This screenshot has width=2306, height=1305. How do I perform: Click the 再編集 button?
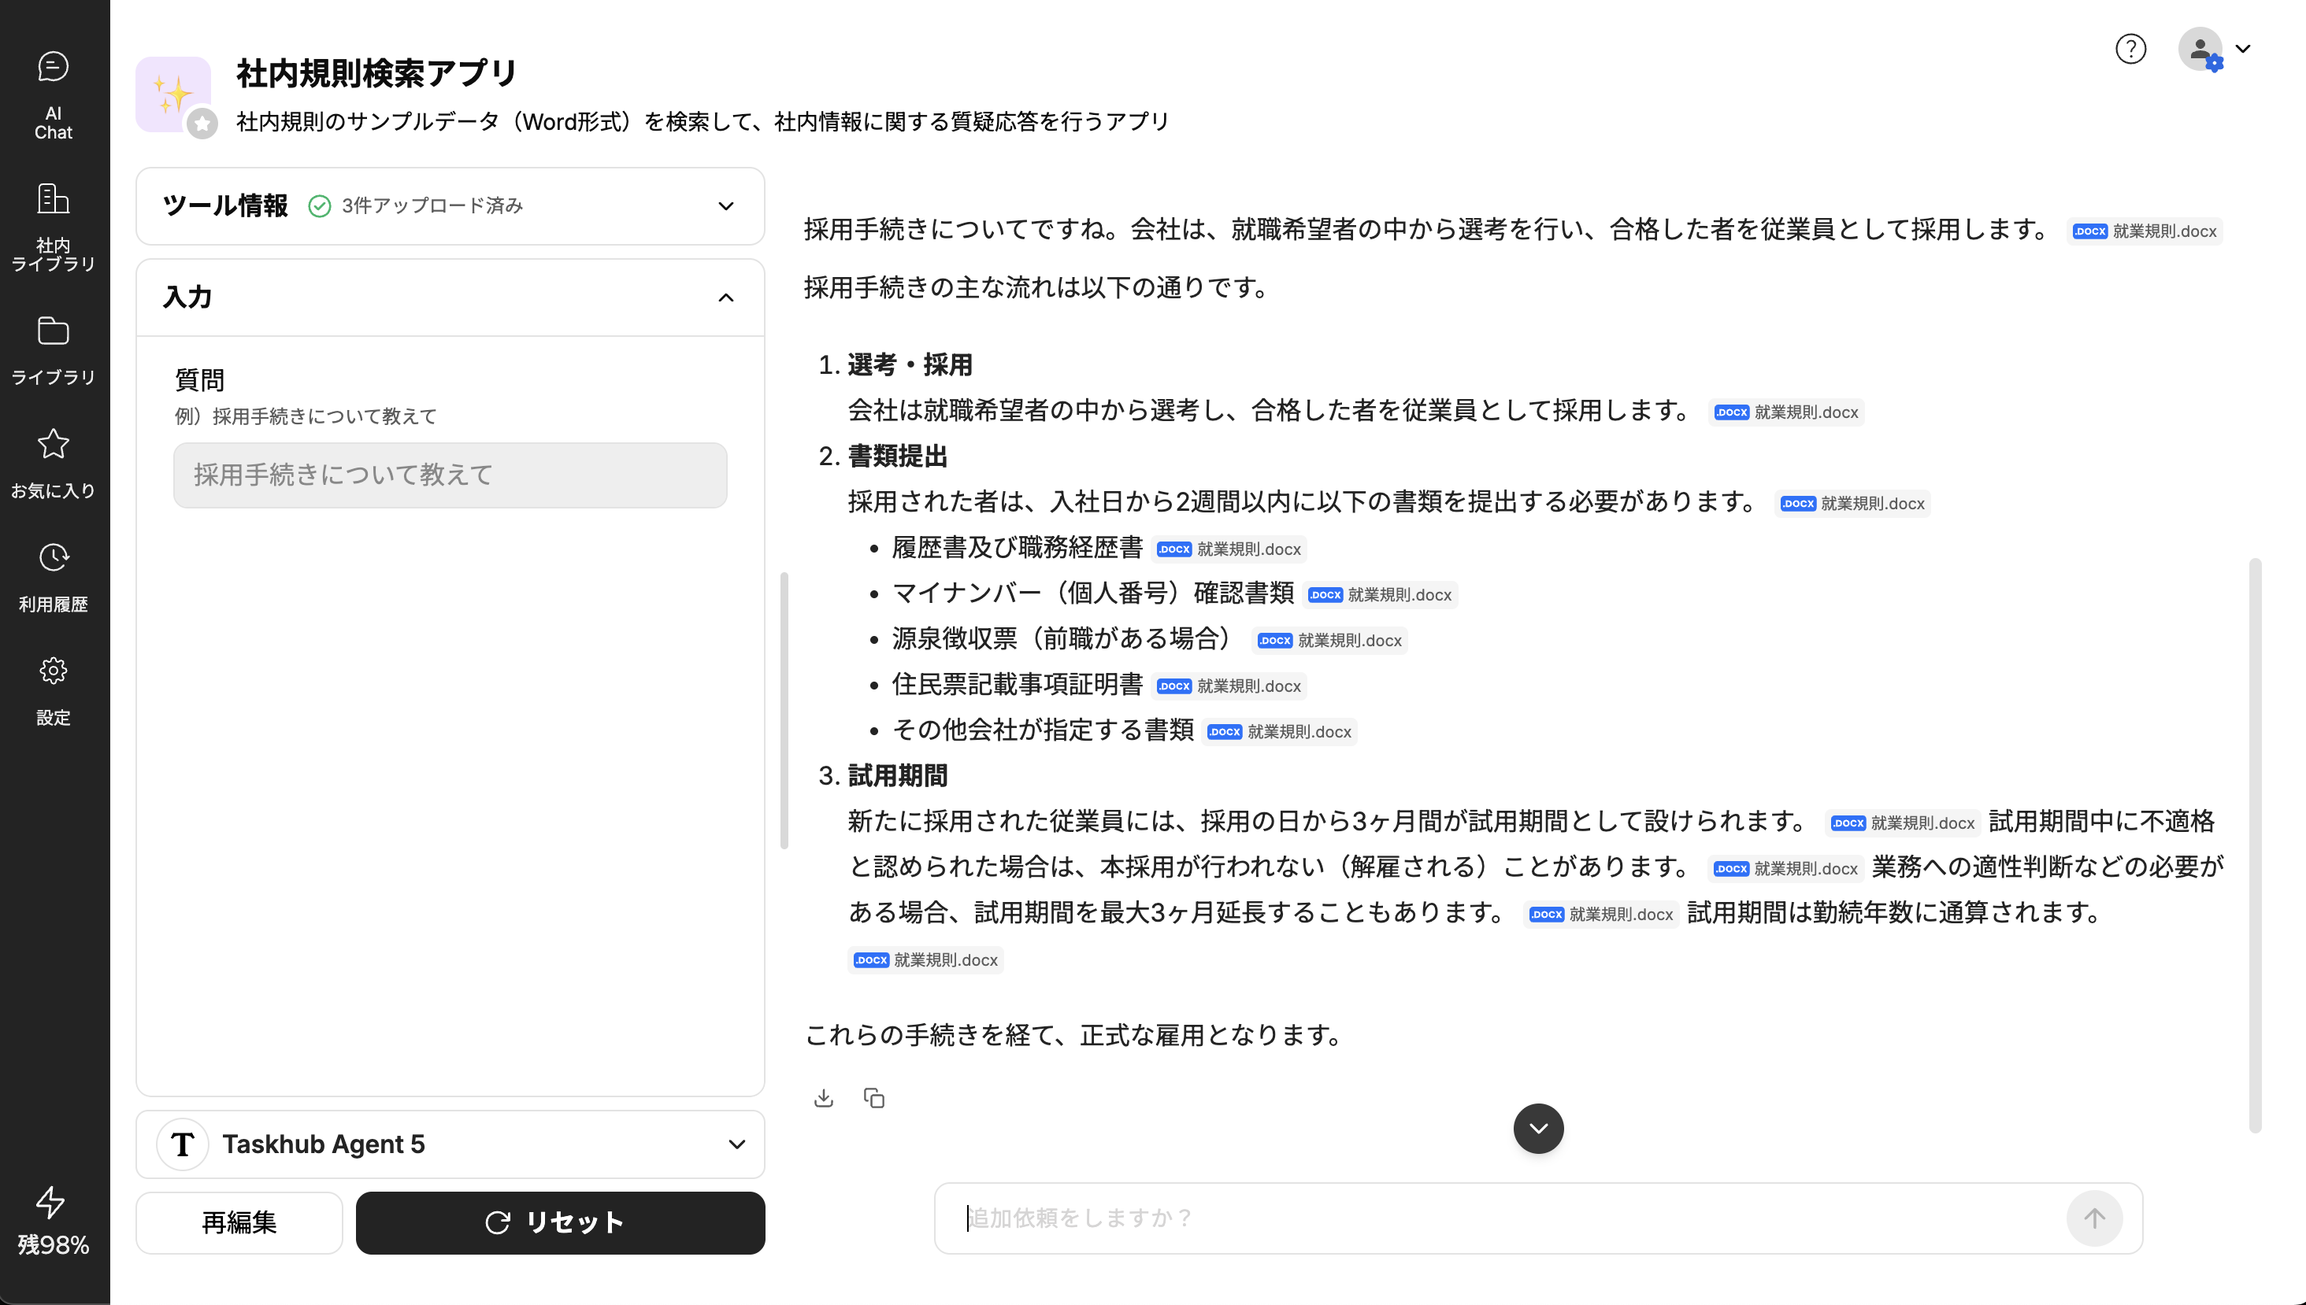pyautogui.click(x=239, y=1222)
